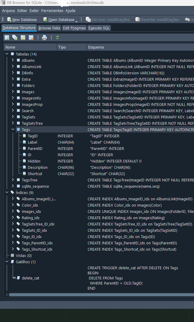The height and width of the screenshot is (322, 194).
Task: Click the TagID primary key field icon
Action: pos(24,136)
